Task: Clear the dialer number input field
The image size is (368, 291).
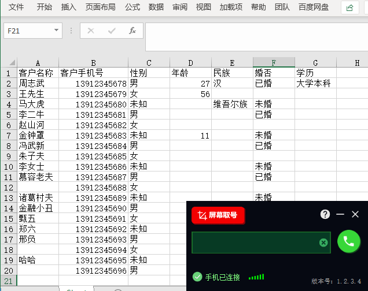Action: pos(323,242)
